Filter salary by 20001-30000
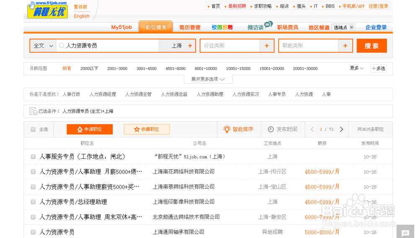 point(305,69)
